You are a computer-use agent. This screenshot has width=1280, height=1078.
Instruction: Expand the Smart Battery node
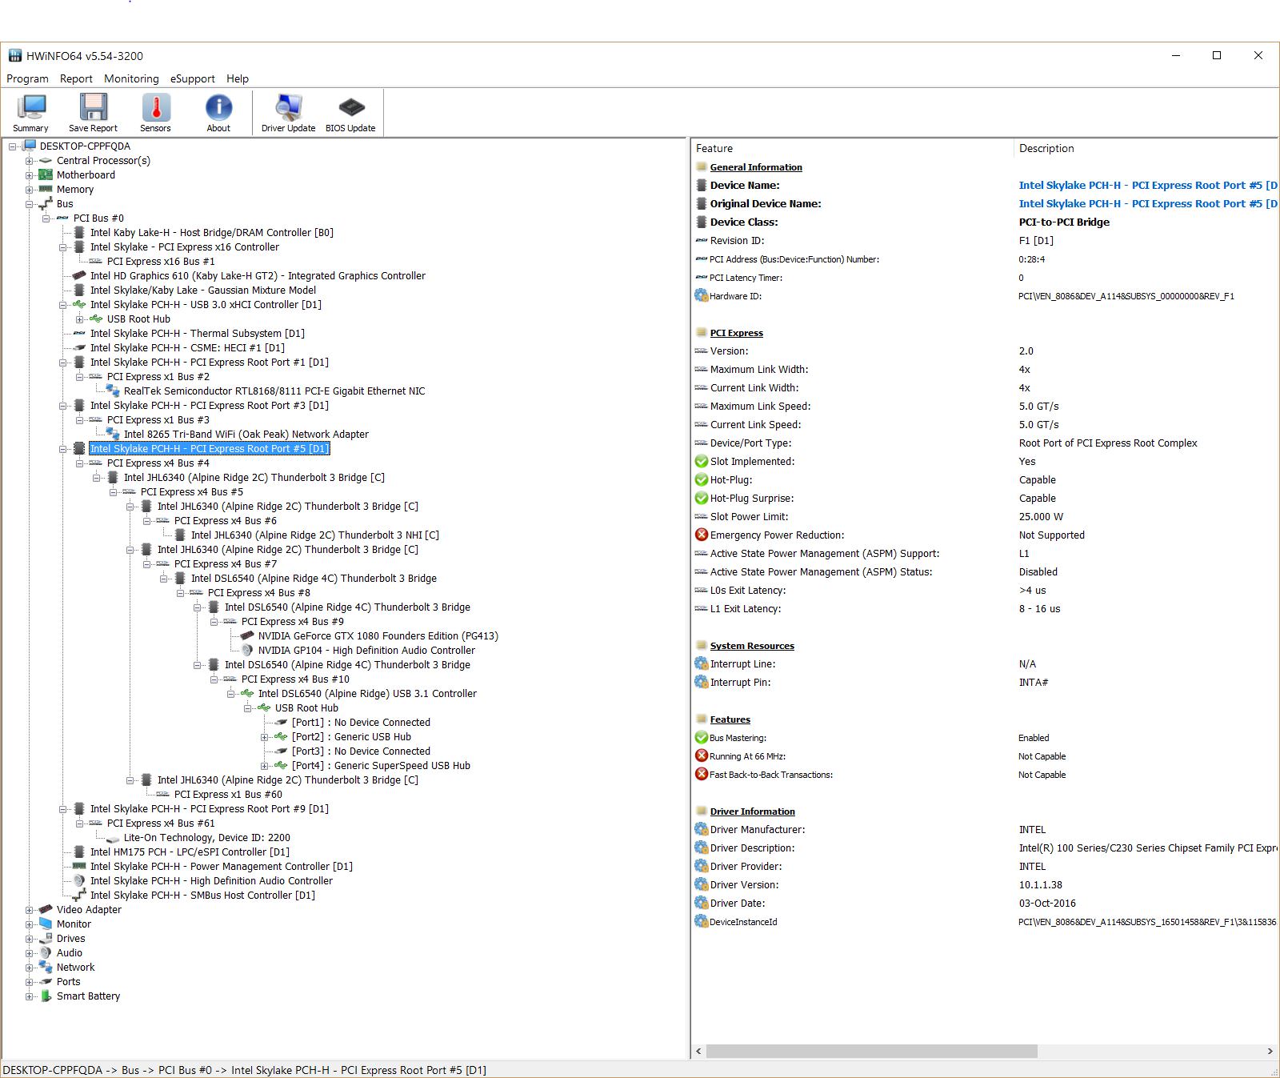tap(29, 996)
